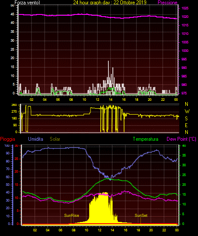The height and width of the screenshot is (236, 198).
Task: Click the N compass label at the top
Action: (187, 104)
